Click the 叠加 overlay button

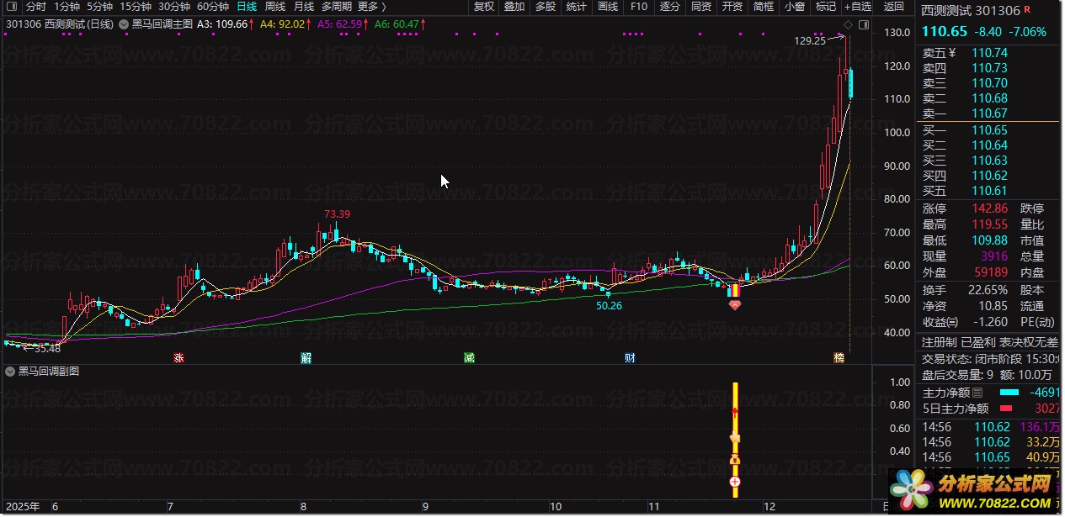[x=514, y=7]
